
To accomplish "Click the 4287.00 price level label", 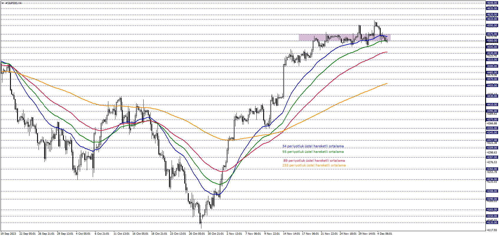I will point(492,157).
